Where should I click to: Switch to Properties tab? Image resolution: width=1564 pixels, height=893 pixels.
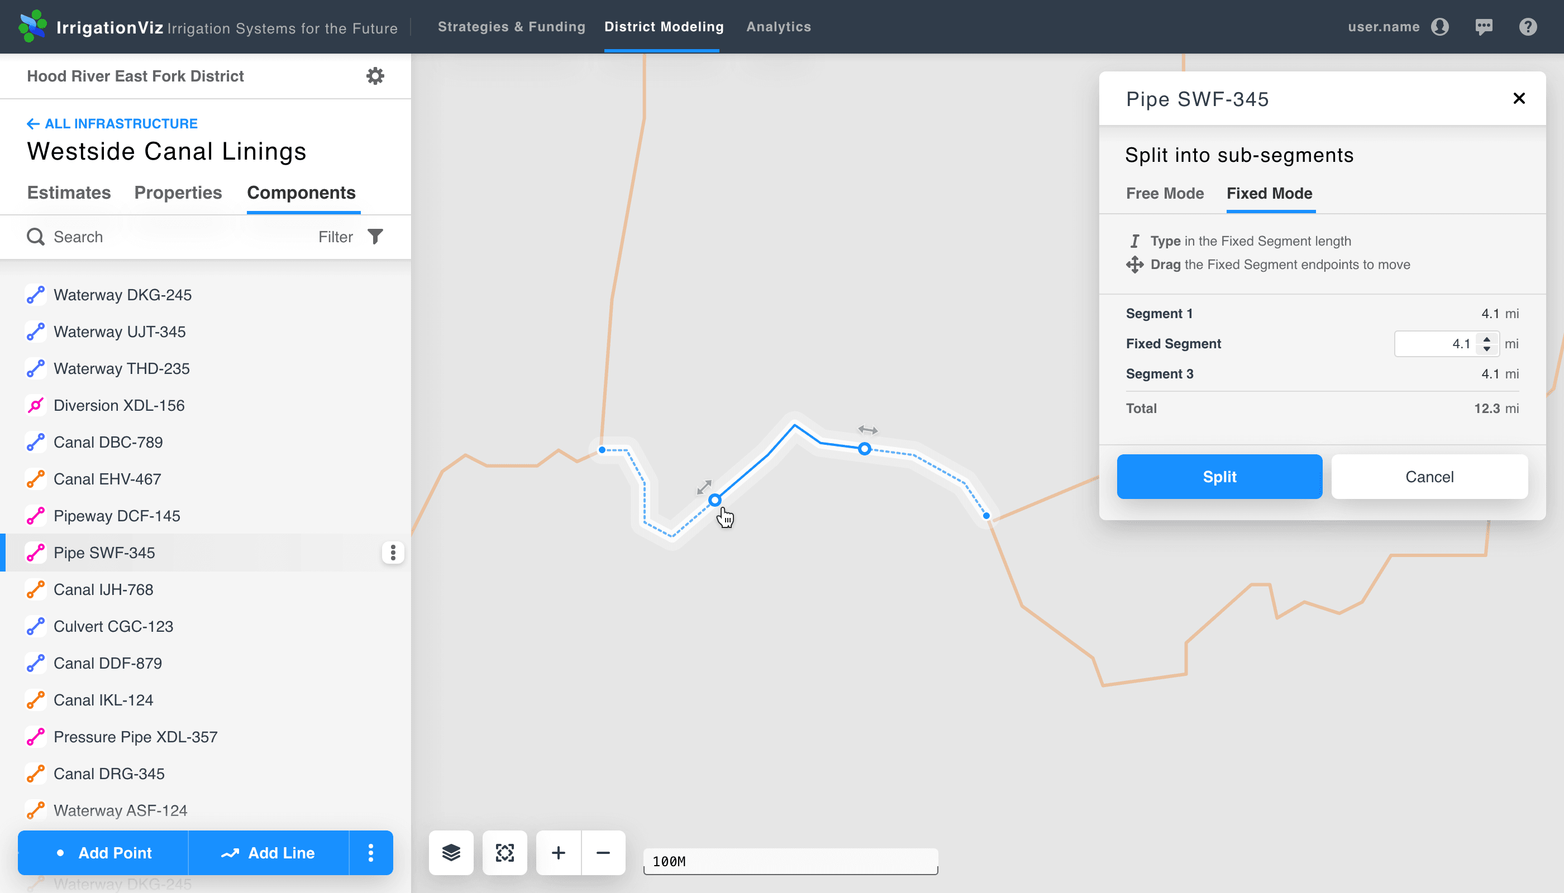pos(178,193)
